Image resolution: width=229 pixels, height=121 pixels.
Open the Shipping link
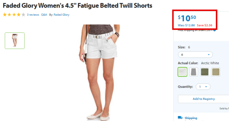[191, 118]
